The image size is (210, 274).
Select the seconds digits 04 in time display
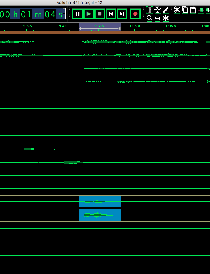tap(50, 14)
